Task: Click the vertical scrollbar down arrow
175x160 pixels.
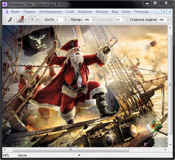Action: coord(170,145)
